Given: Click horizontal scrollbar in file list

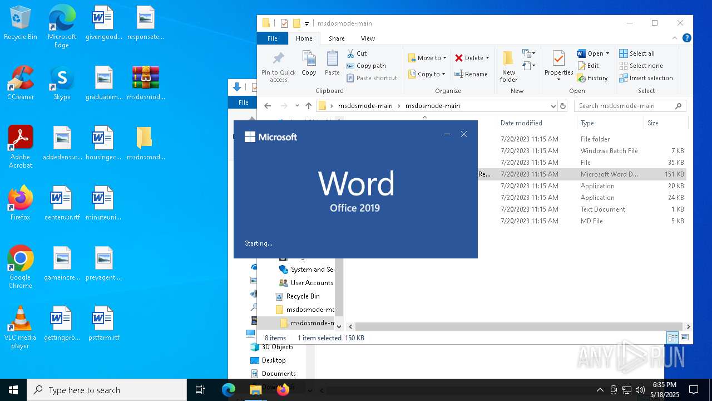Looking at the screenshot, I should [x=518, y=326].
